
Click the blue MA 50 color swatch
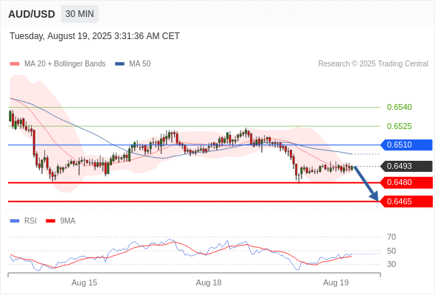(x=119, y=64)
